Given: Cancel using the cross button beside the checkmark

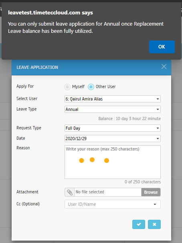Looking at the screenshot, I should [154, 224].
